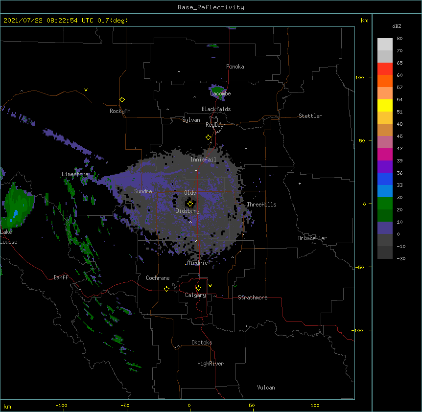Click the legend value -30
This screenshot has width=422, height=412.
[x=401, y=258]
